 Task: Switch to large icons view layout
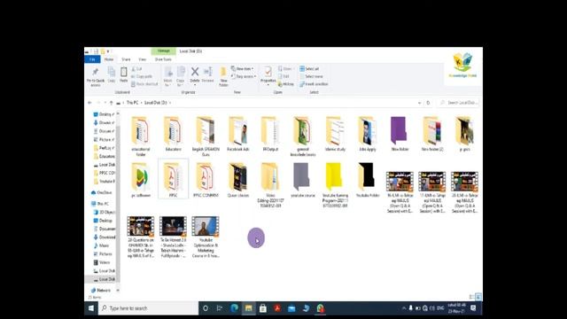(x=478, y=297)
